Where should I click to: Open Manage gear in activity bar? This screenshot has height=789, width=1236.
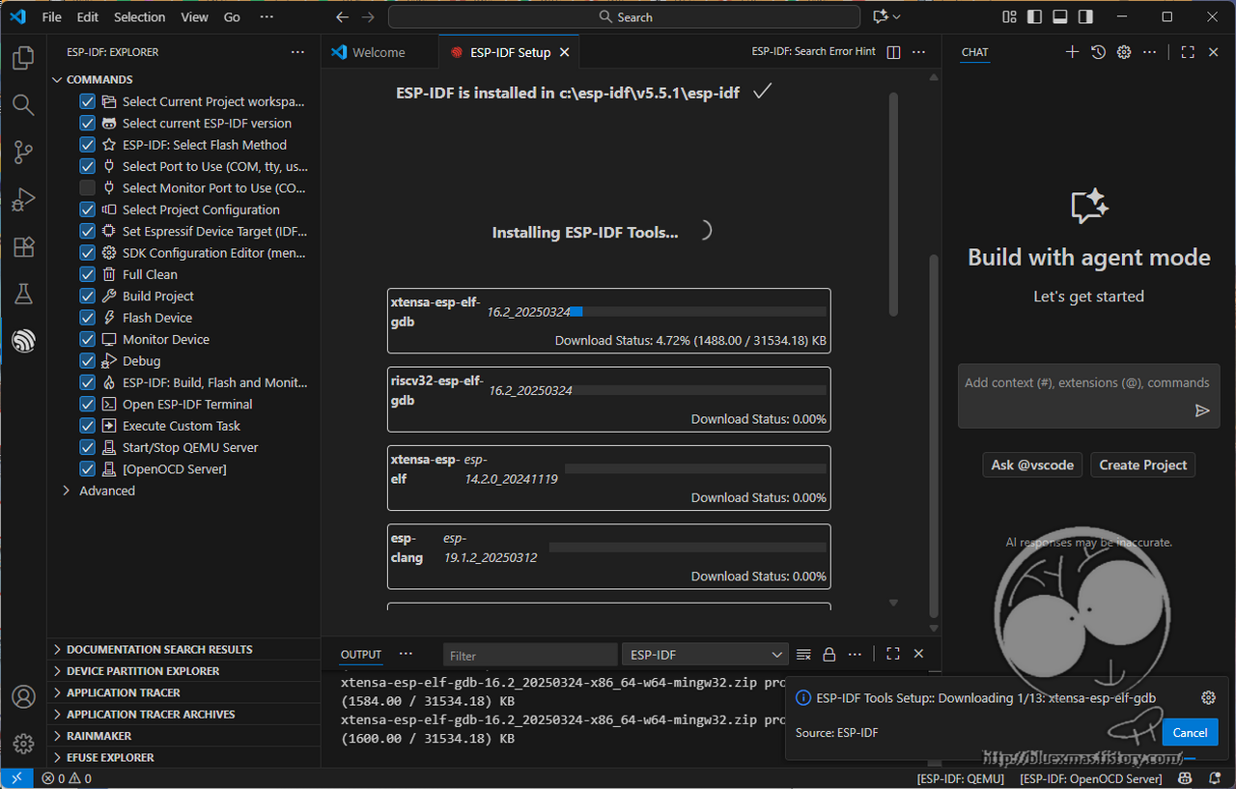[x=23, y=744]
